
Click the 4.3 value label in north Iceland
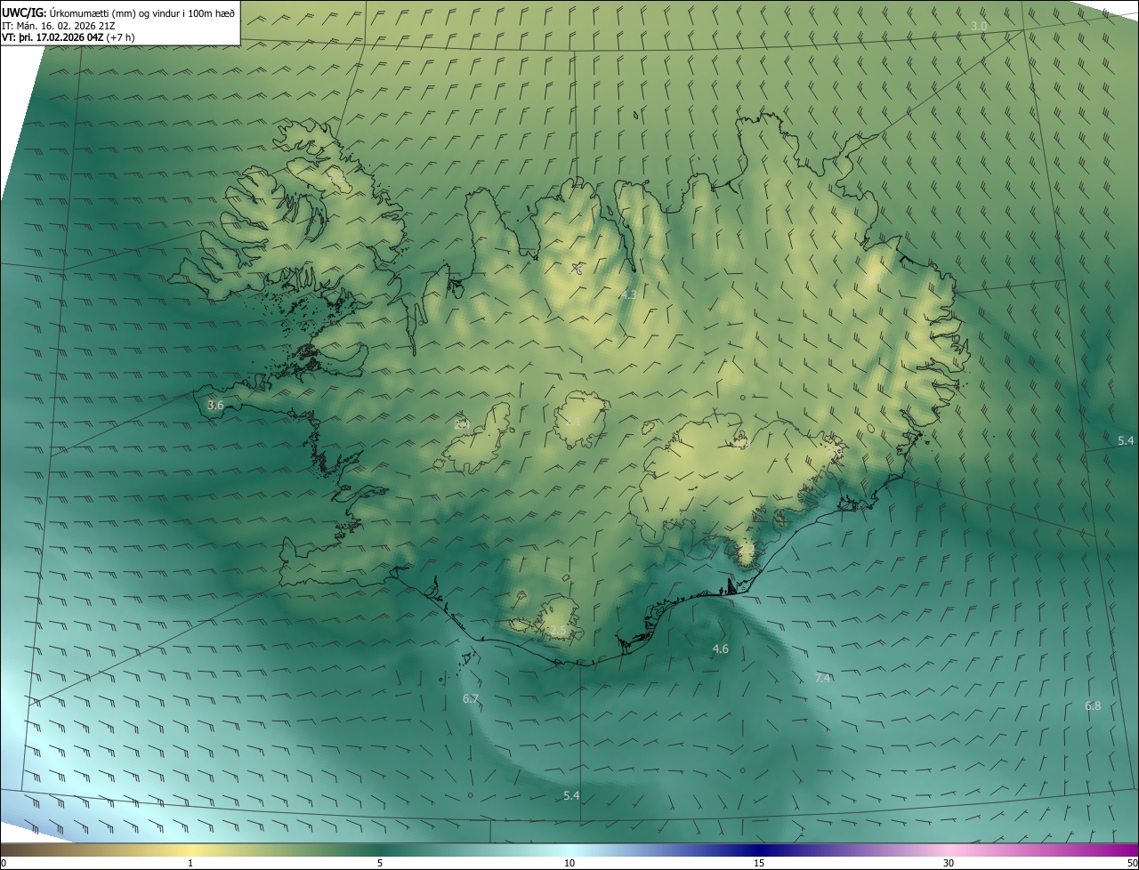click(x=628, y=294)
